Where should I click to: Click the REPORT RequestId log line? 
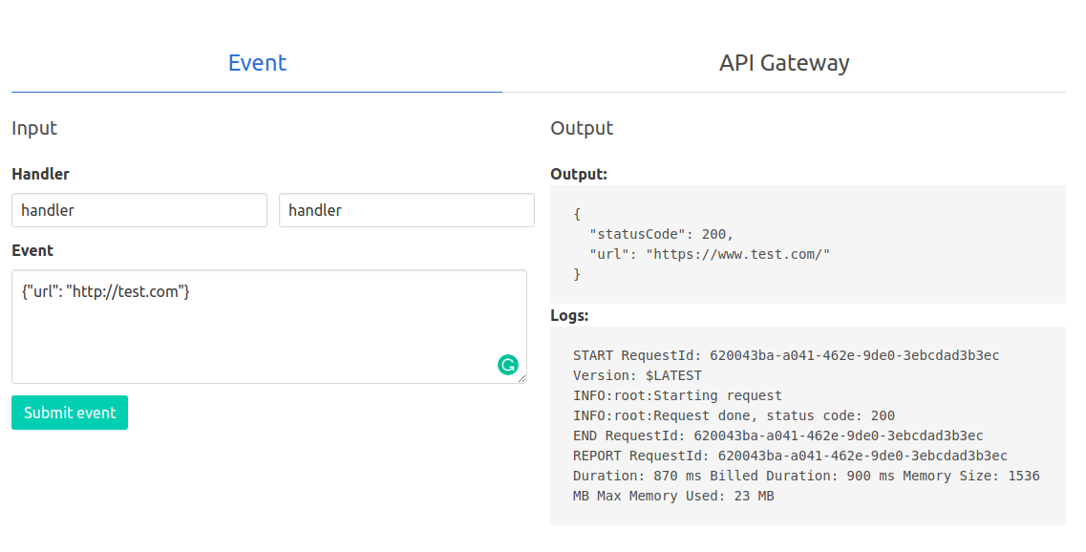click(790, 456)
